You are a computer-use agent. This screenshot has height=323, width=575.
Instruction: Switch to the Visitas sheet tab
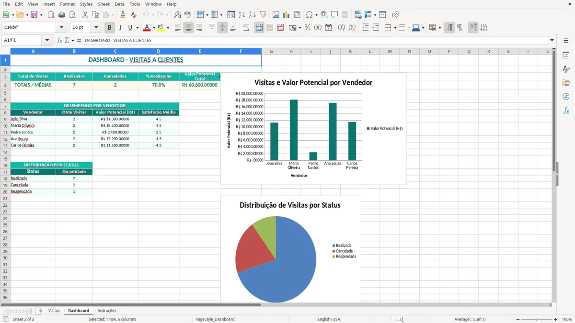[54, 311]
